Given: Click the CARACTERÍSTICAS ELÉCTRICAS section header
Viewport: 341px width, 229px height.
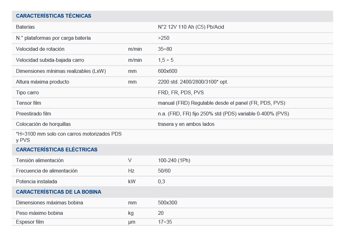Looking at the screenshot, I should pyautogui.click(x=57, y=150).
